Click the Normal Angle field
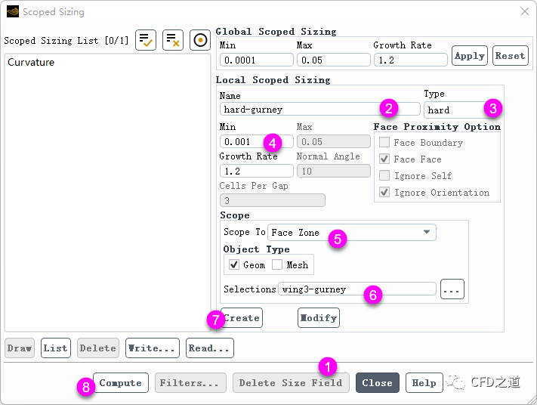The height and width of the screenshot is (405, 537). coord(334,171)
